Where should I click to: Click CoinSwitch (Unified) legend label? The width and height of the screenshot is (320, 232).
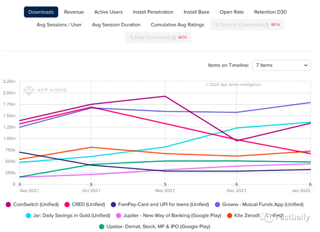click(36, 205)
